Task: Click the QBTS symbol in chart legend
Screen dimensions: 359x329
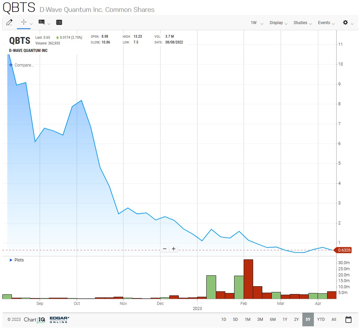Action: (20, 41)
